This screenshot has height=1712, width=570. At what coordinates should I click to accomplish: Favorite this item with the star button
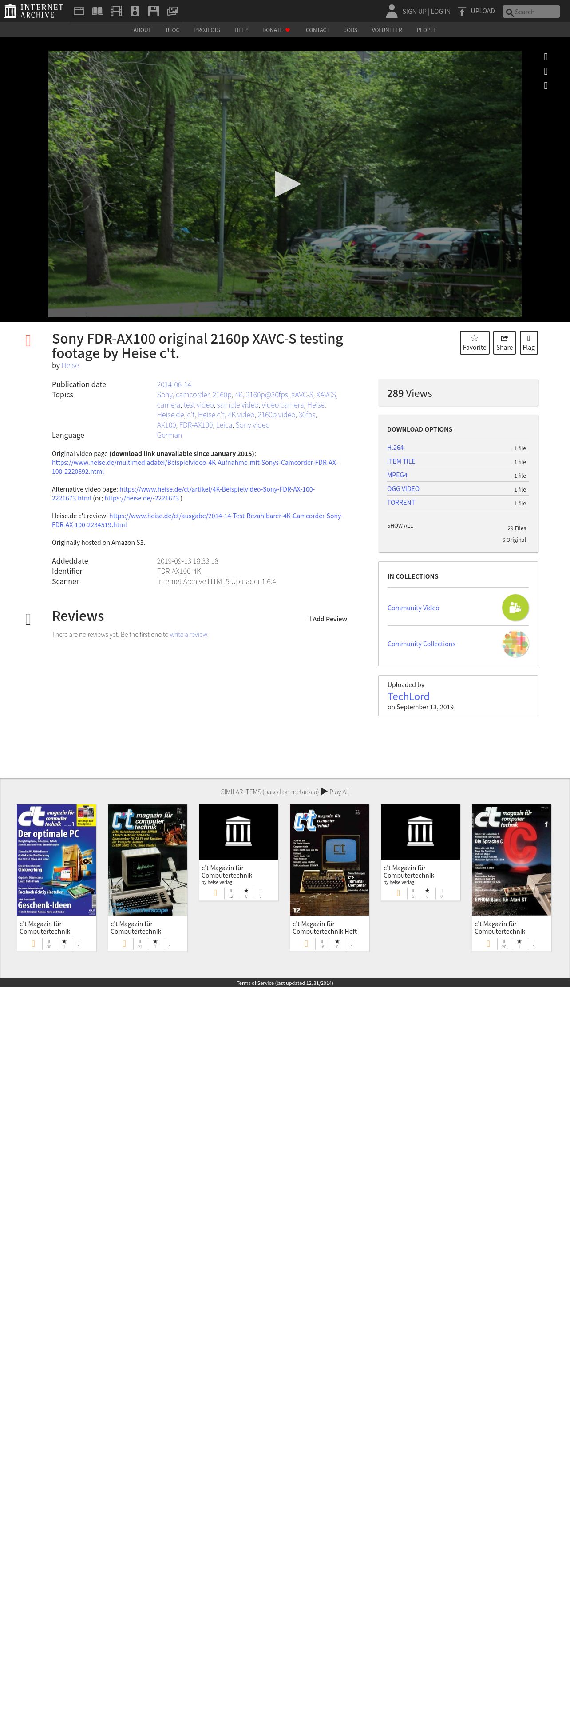[x=475, y=342]
